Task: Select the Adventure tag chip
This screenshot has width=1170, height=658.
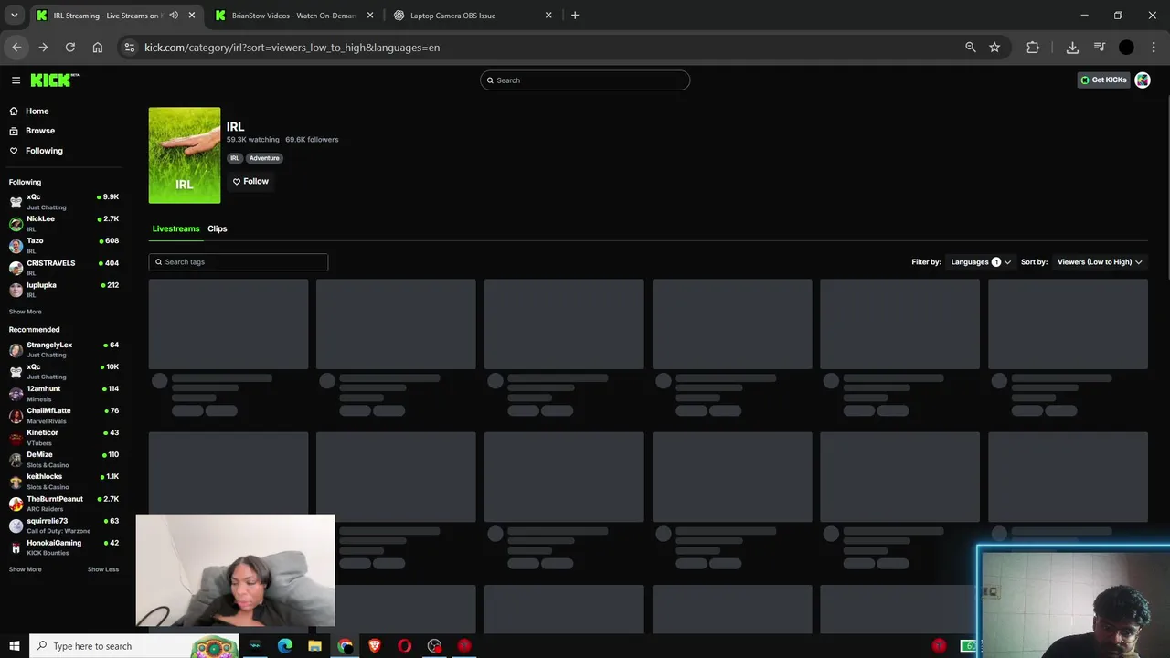Action: (x=264, y=158)
